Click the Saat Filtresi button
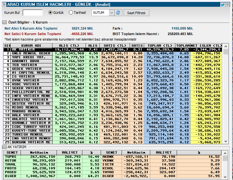The width and height of the screenshot is (233, 180). [136, 13]
